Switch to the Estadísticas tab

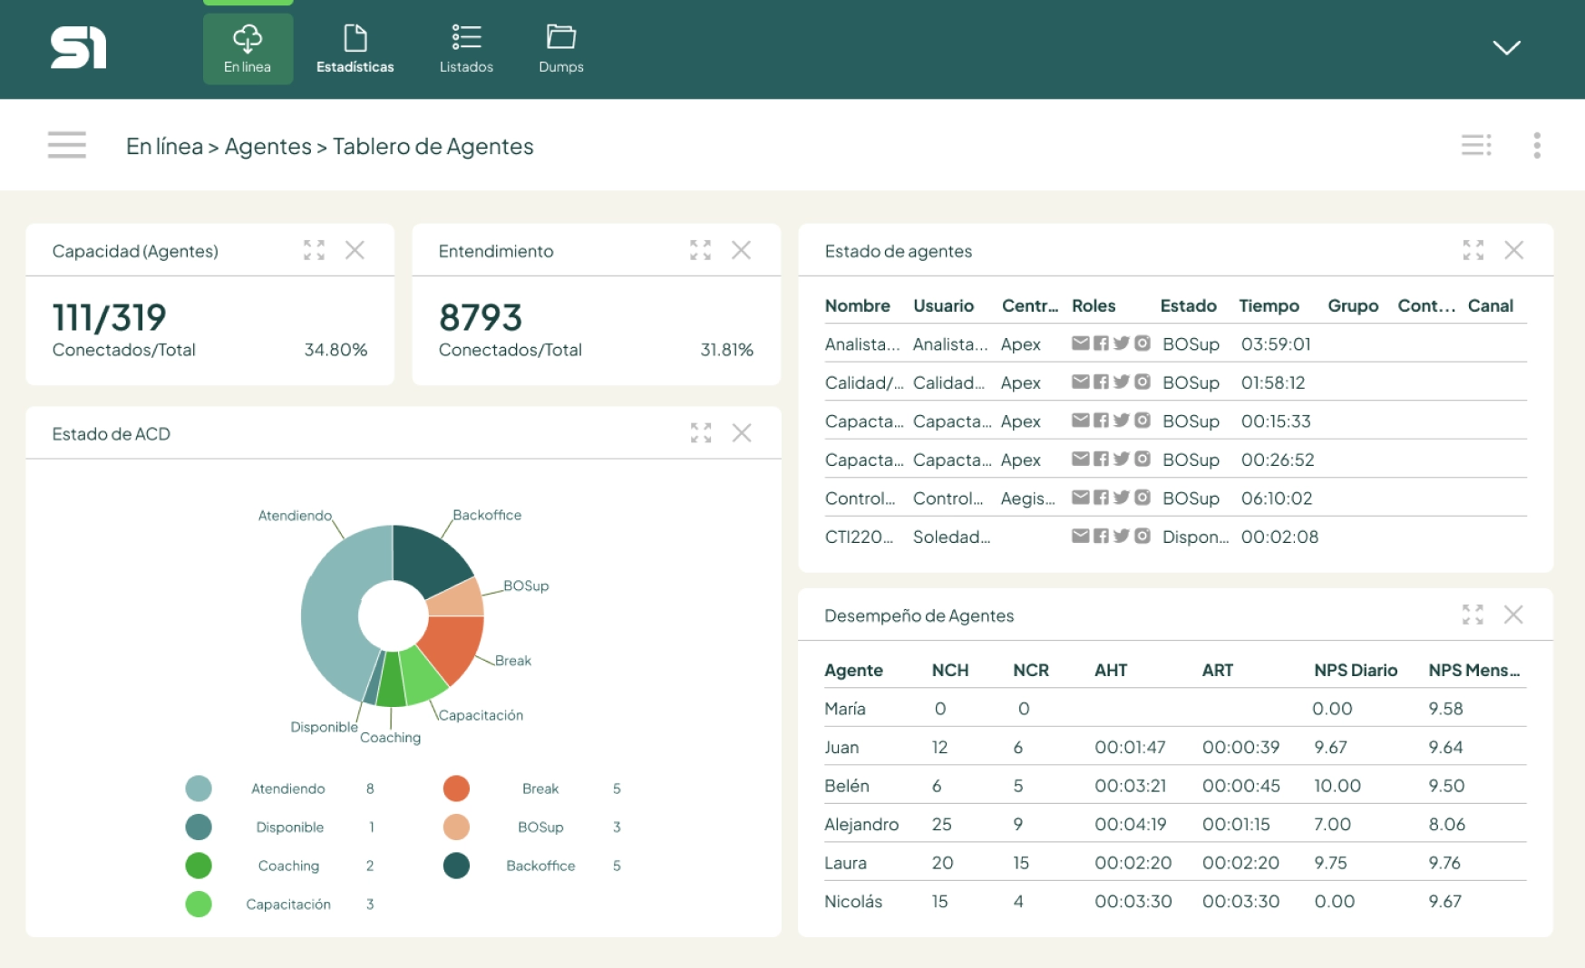(x=355, y=49)
